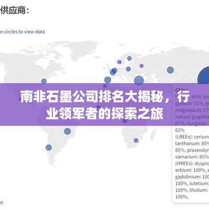Click the 'circles to view data' hint text

[22, 32]
